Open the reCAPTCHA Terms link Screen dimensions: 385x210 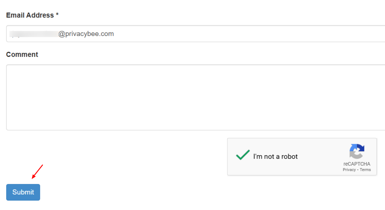point(365,170)
